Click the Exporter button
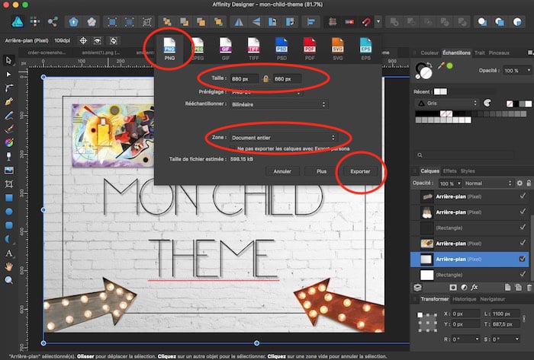 pyautogui.click(x=360, y=171)
